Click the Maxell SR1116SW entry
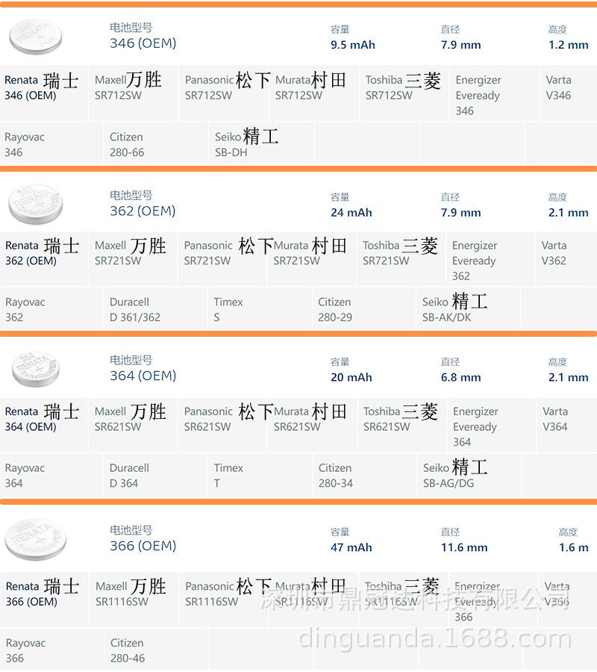 coord(133,600)
